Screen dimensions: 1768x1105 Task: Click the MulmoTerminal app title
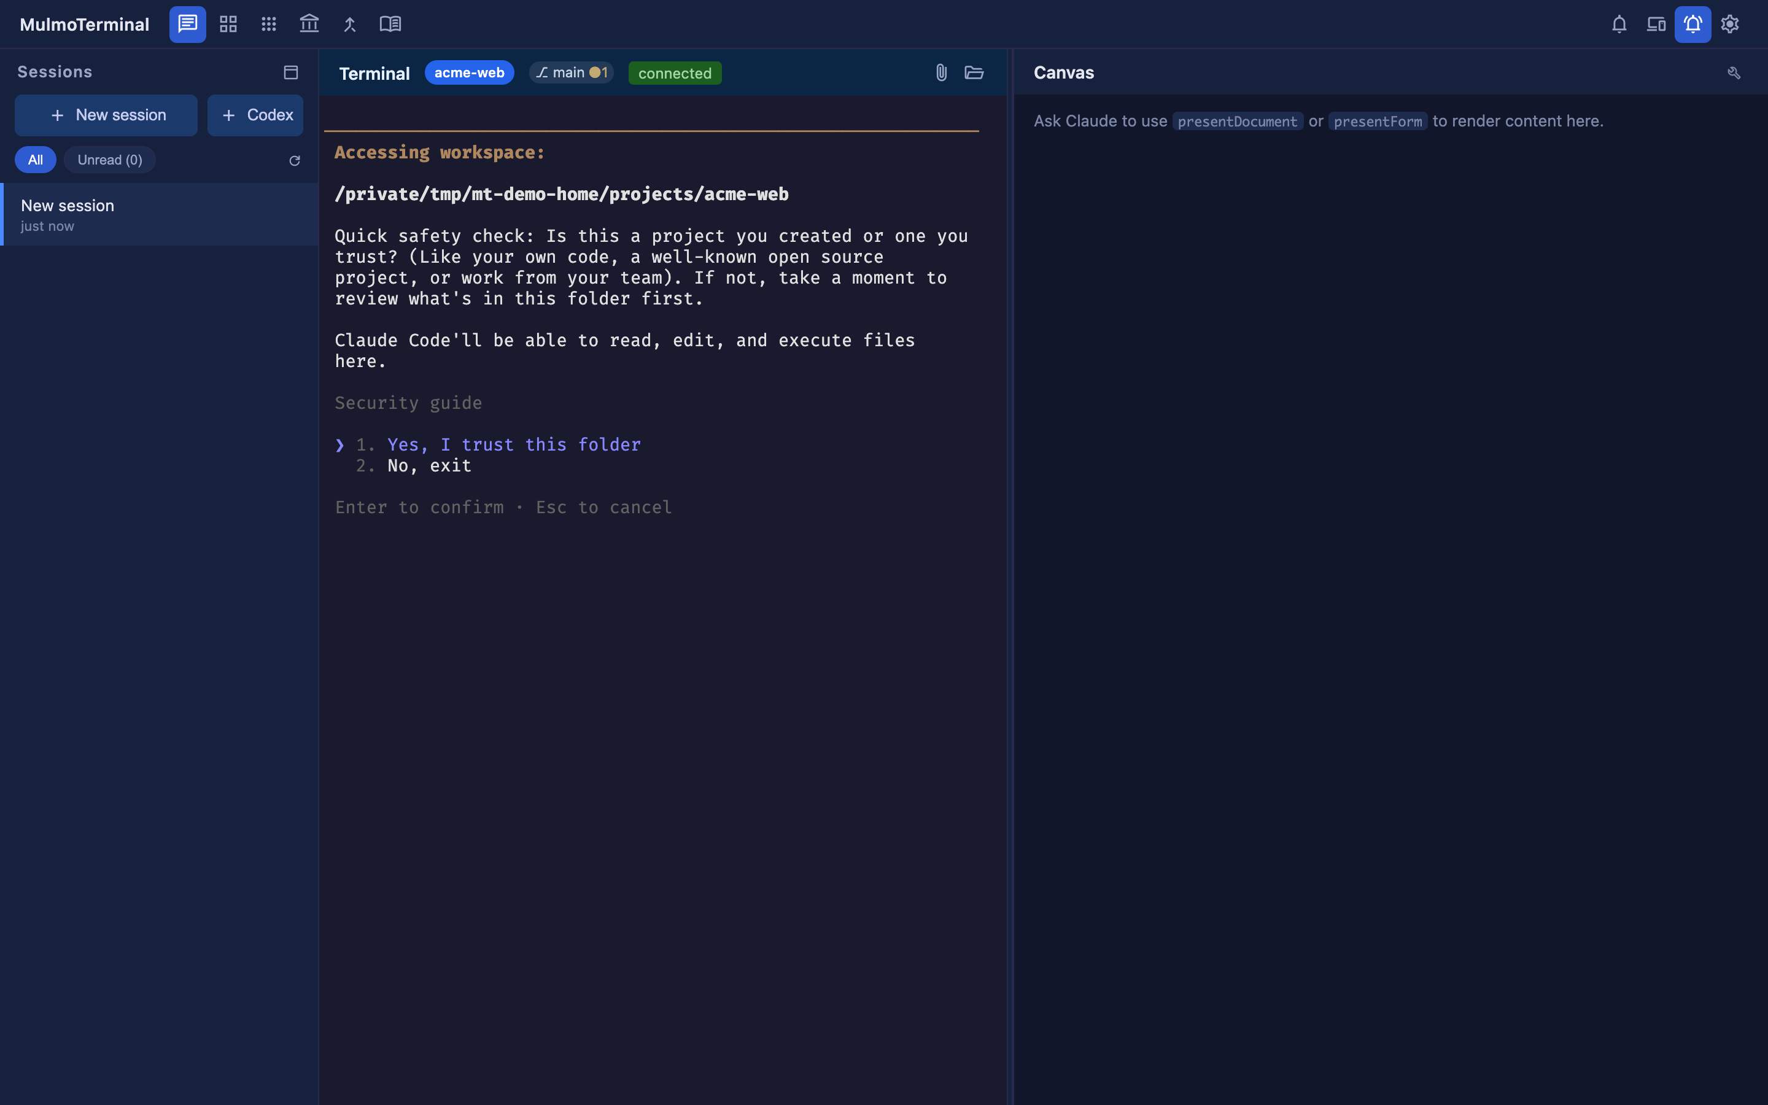click(x=84, y=24)
